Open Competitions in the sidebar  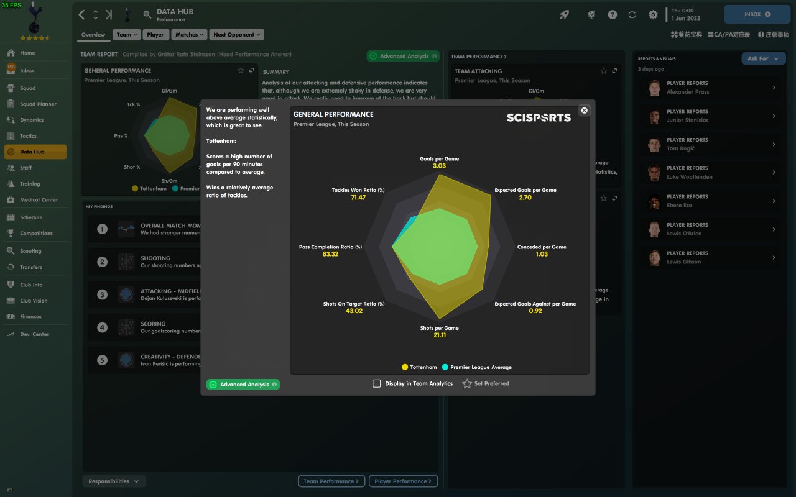[35, 234]
